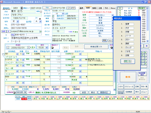Switch to the 情報2 tab
151x113 pixels.
tap(94, 8)
